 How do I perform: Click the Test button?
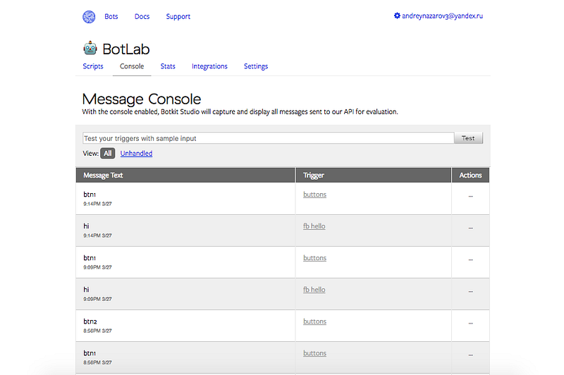(468, 138)
